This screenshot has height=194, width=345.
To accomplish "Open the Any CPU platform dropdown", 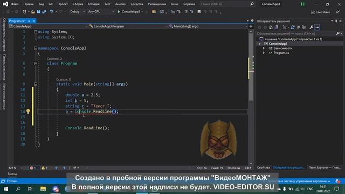I will pos(101,12).
